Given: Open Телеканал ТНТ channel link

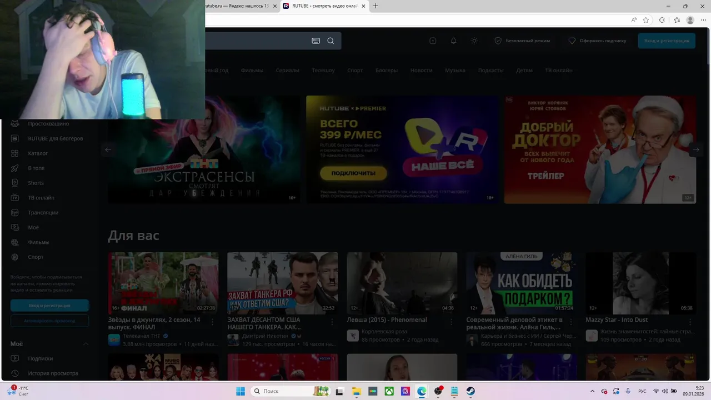Looking at the screenshot, I should (142, 336).
